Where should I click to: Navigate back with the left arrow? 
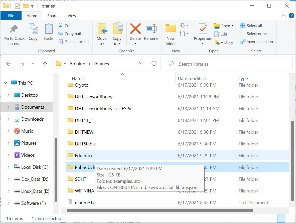click(x=9, y=64)
